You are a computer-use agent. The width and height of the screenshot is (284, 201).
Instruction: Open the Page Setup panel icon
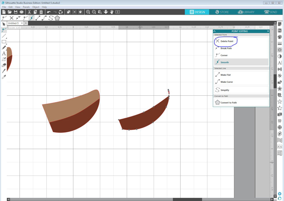[279, 24]
